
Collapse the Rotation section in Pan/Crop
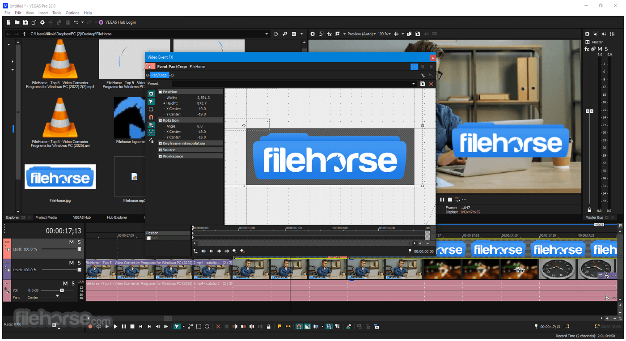click(x=161, y=120)
